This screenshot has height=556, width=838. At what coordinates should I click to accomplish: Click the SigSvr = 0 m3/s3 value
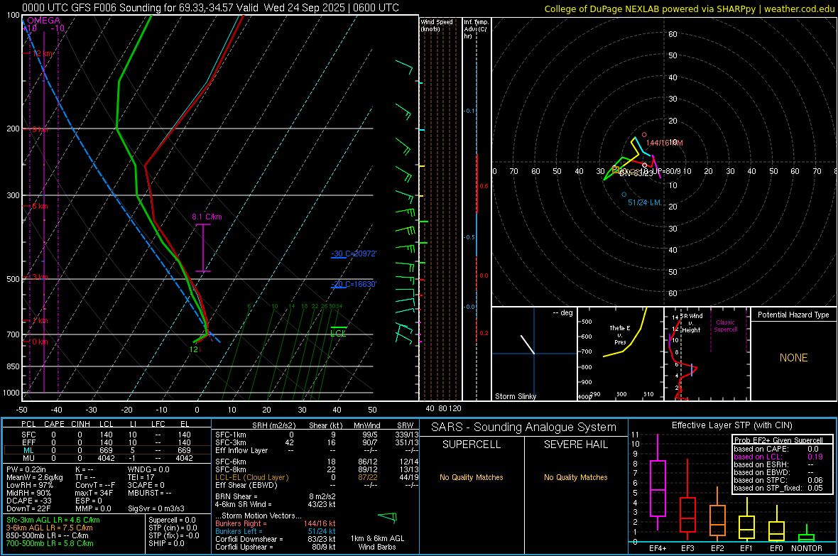[156, 508]
